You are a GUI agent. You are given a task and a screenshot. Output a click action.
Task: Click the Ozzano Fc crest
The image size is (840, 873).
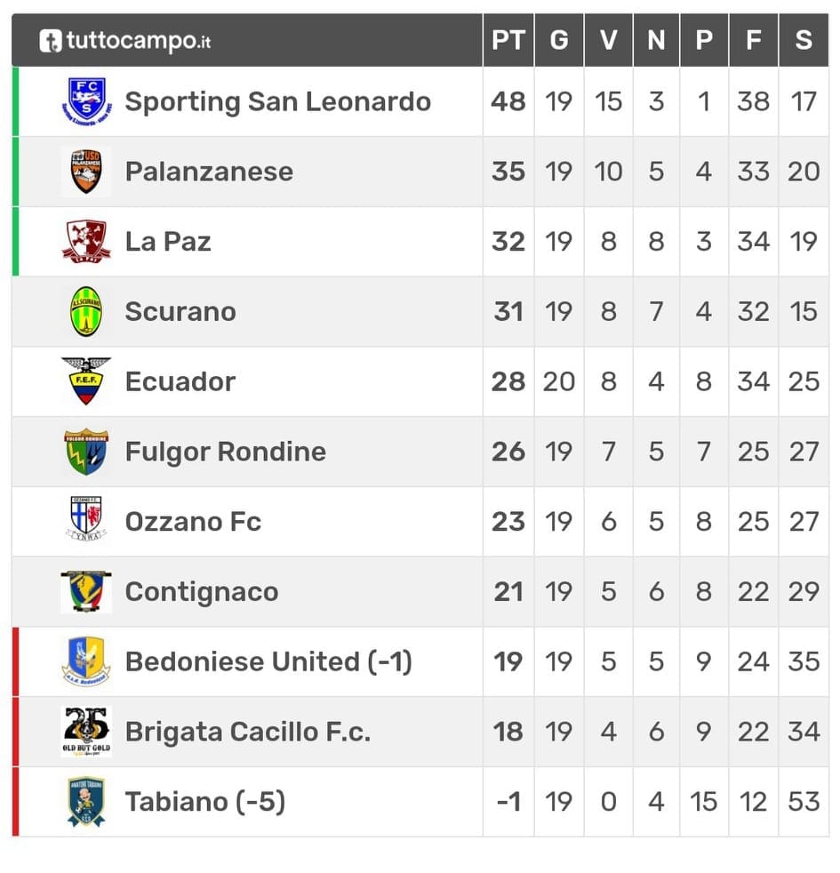pos(86,521)
